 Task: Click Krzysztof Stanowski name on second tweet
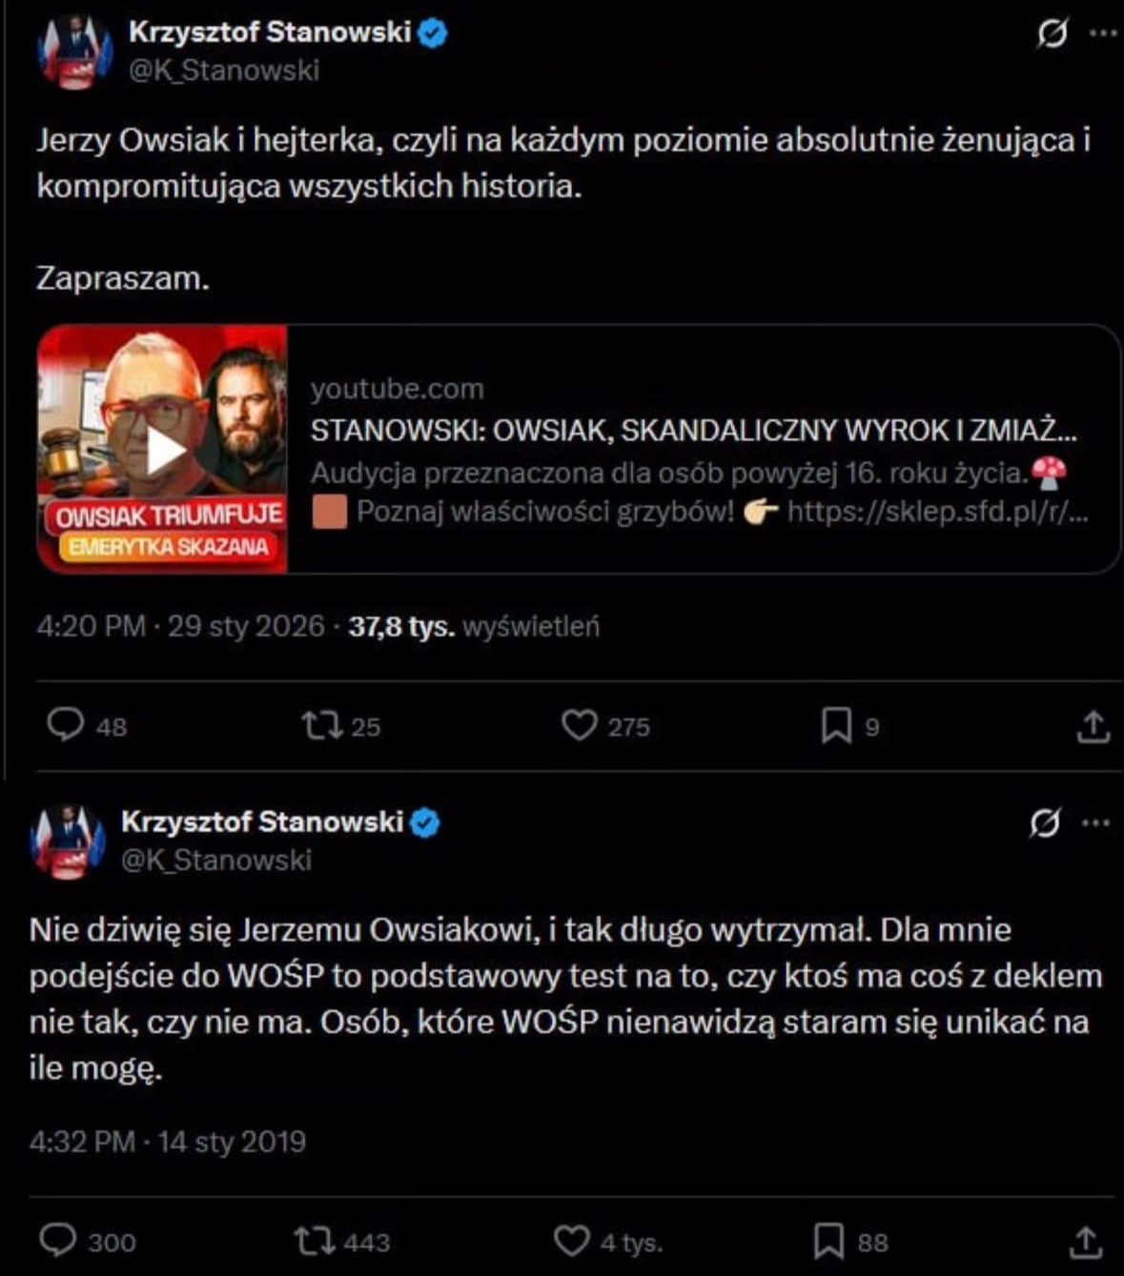pos(262,821)
